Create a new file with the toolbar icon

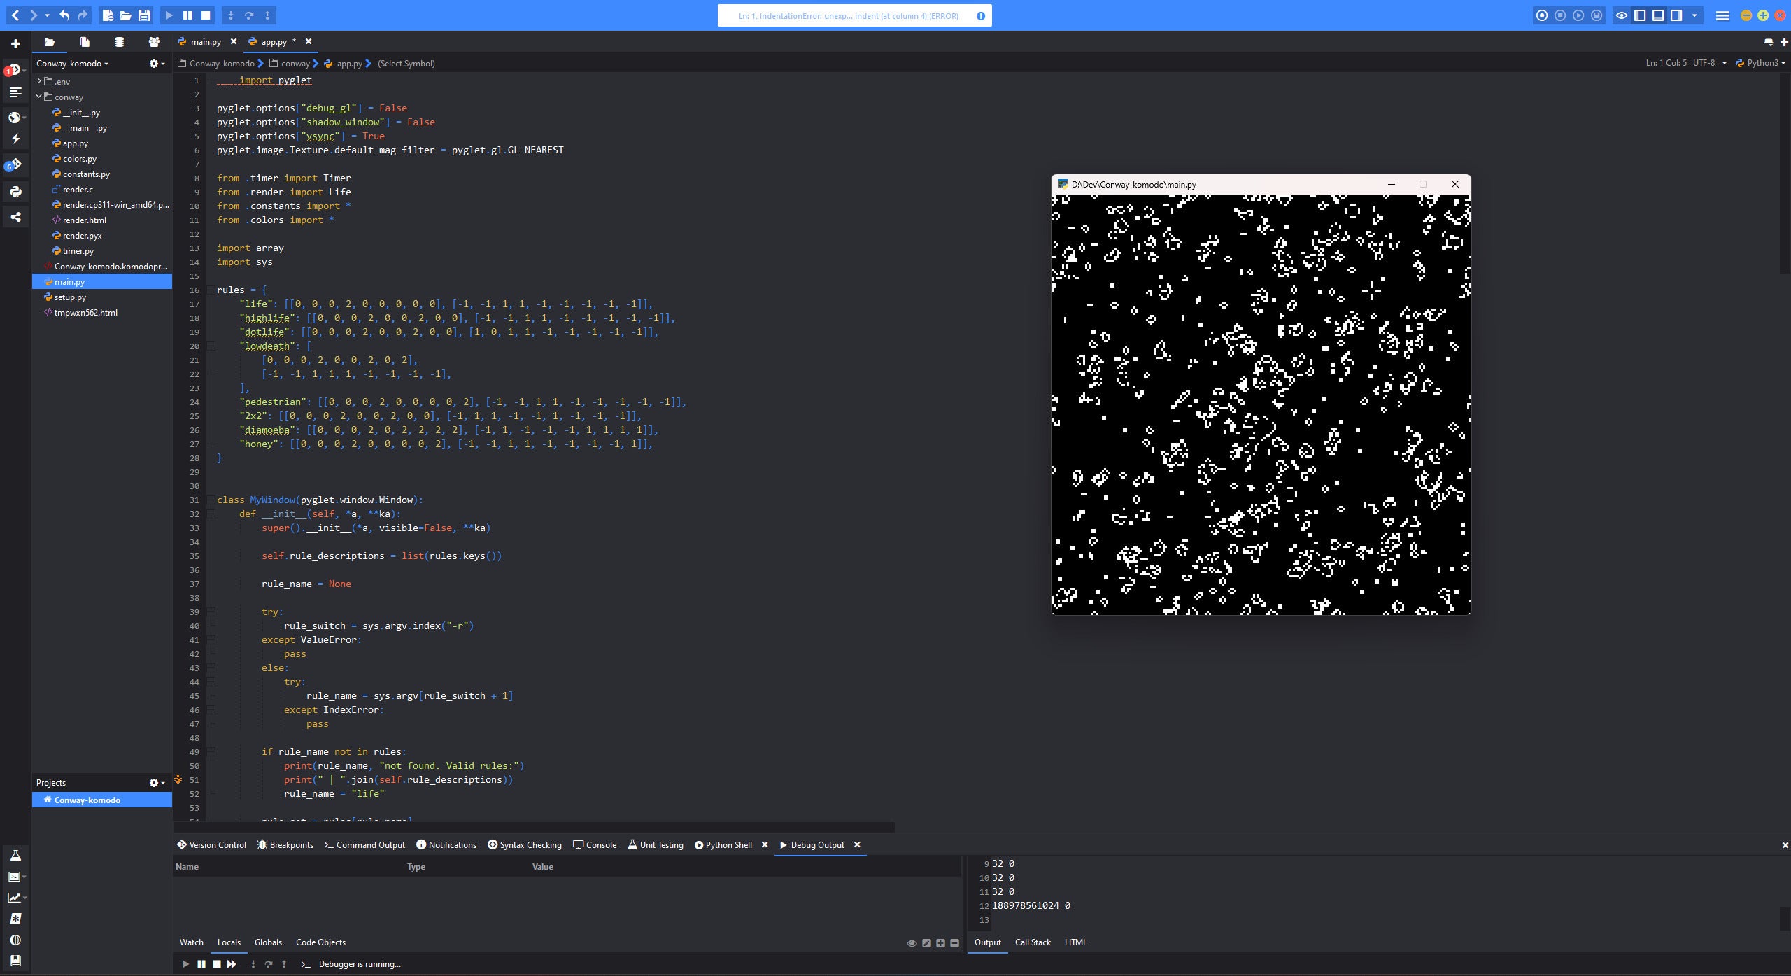tap(108, 15)
